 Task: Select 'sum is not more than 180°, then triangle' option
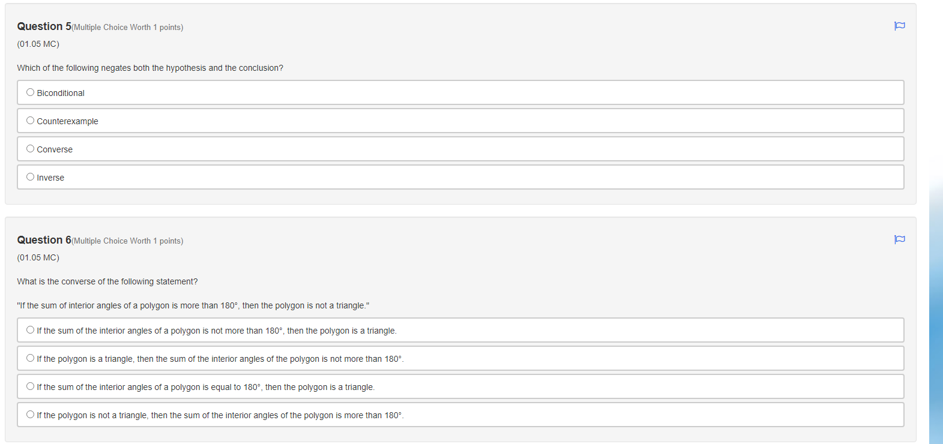(31, 330)
